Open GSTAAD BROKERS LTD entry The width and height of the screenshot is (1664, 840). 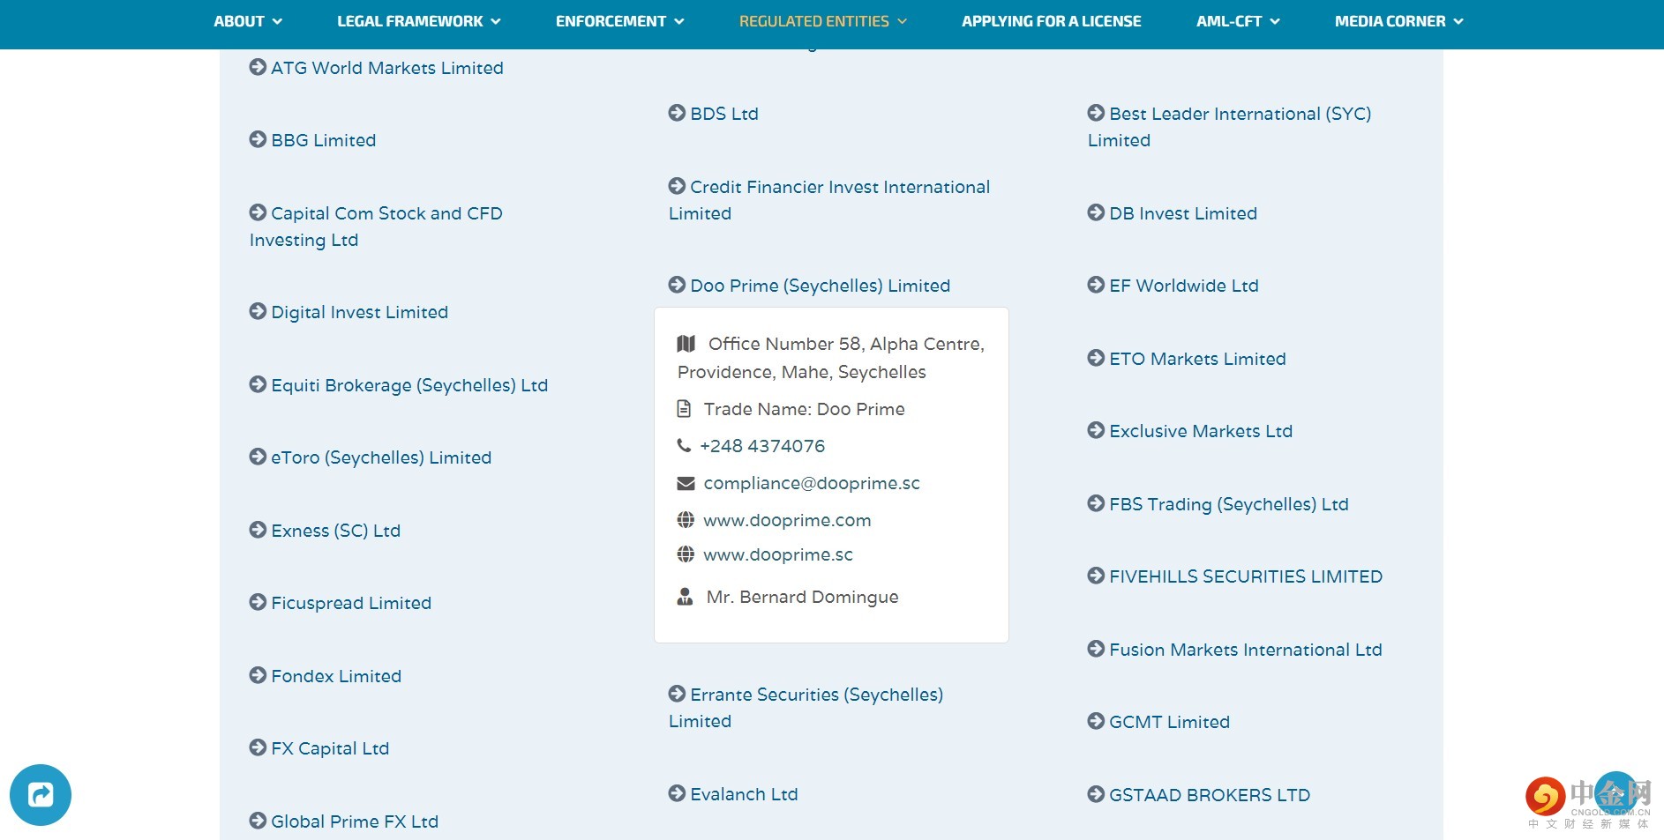click(x=1210, y=795)
